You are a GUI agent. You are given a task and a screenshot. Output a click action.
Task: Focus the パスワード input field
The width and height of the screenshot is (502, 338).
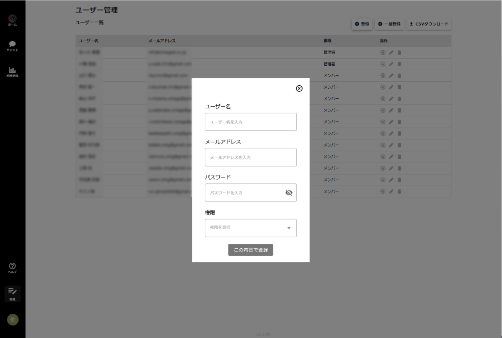[250, 193]
